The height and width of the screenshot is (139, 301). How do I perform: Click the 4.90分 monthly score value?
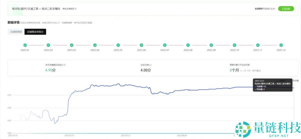[50, 70]
